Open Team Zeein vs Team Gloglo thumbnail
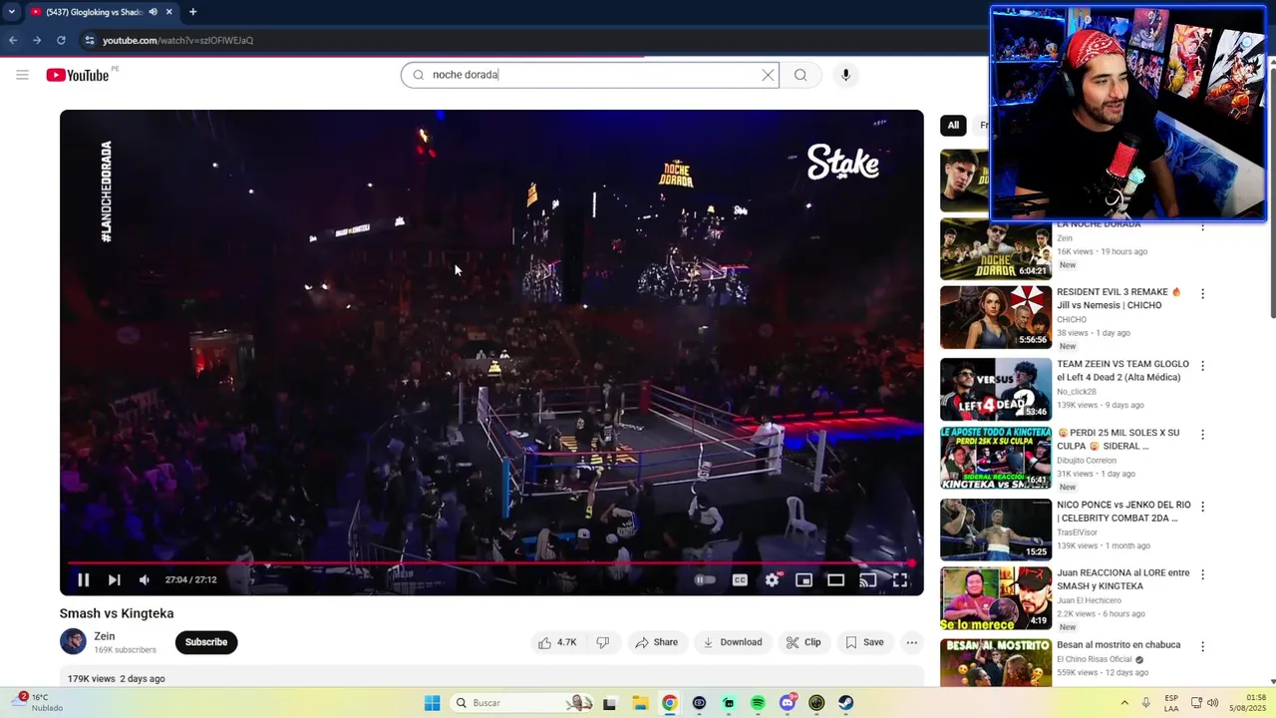The width and height of the screenshot is (1276, 718). pos(996,389)
